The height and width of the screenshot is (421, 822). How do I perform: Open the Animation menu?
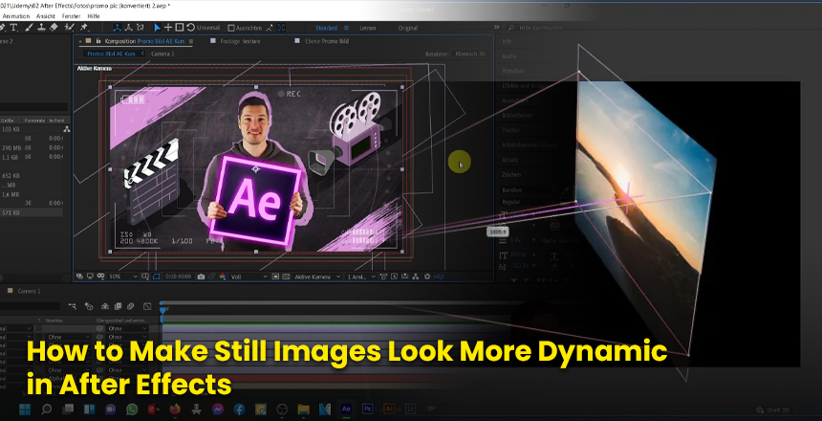click(15, 16)
